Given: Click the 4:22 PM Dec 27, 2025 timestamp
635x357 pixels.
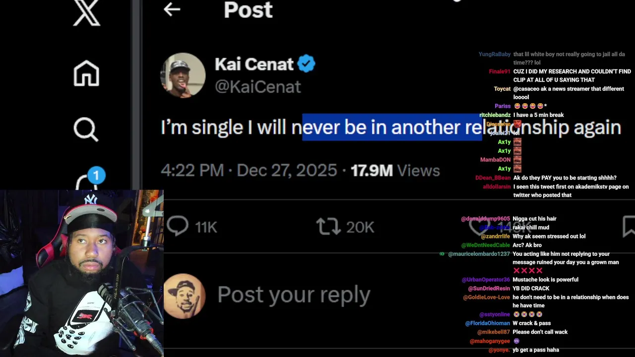Looking at the screenshot, I should click(x=249, y=171).
